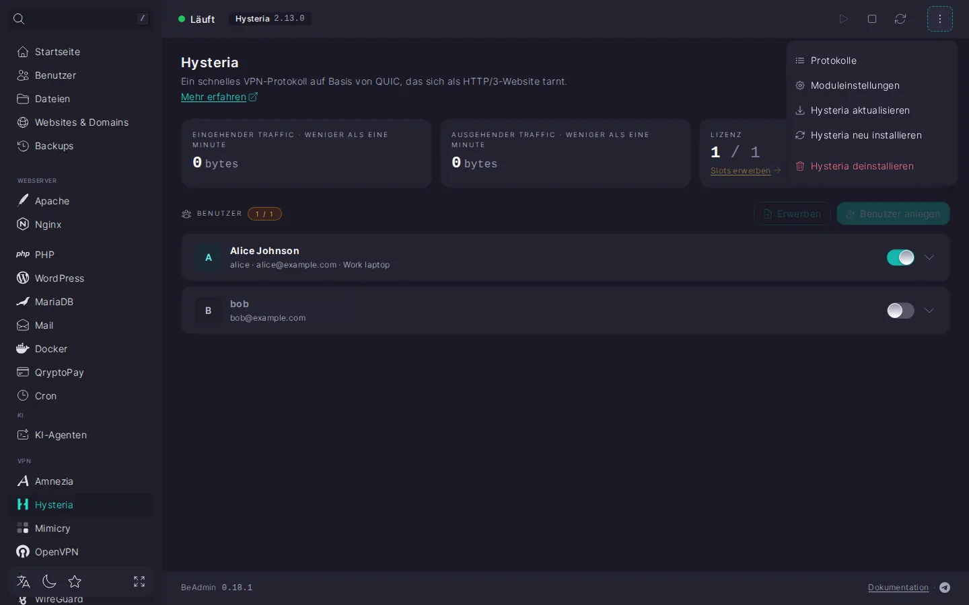This screenshot has width=969, height=605.
Task: Click the Erwerben button
Action: point(792,214)
